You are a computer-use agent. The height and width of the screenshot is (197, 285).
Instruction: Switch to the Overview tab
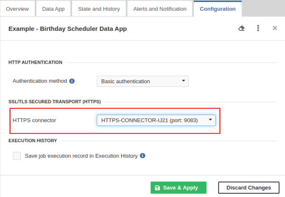[x=17, y=9]
